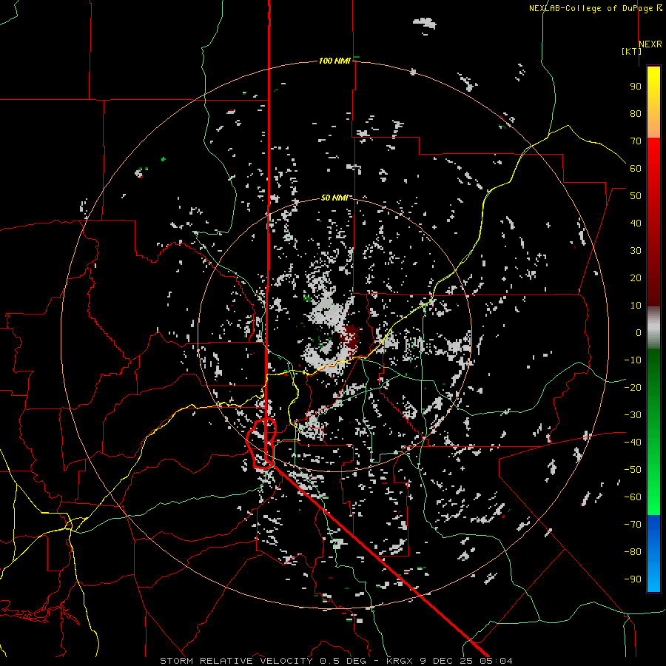Click the 0 value on velocity scale
Screen dimensions: 666x666
point(639,332)
